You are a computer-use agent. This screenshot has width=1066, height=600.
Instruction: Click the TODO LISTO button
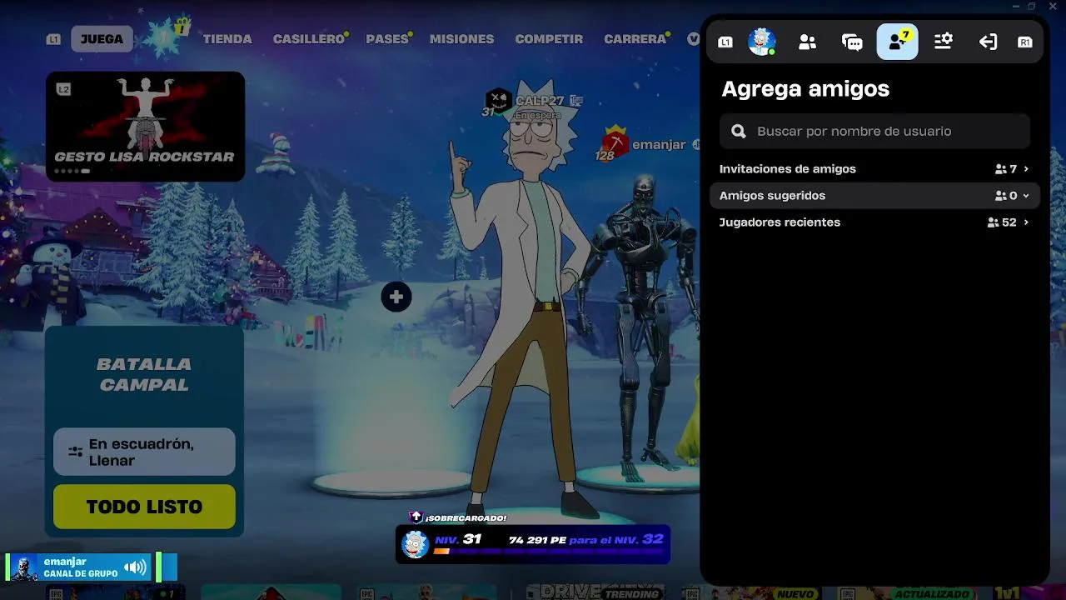144,507
